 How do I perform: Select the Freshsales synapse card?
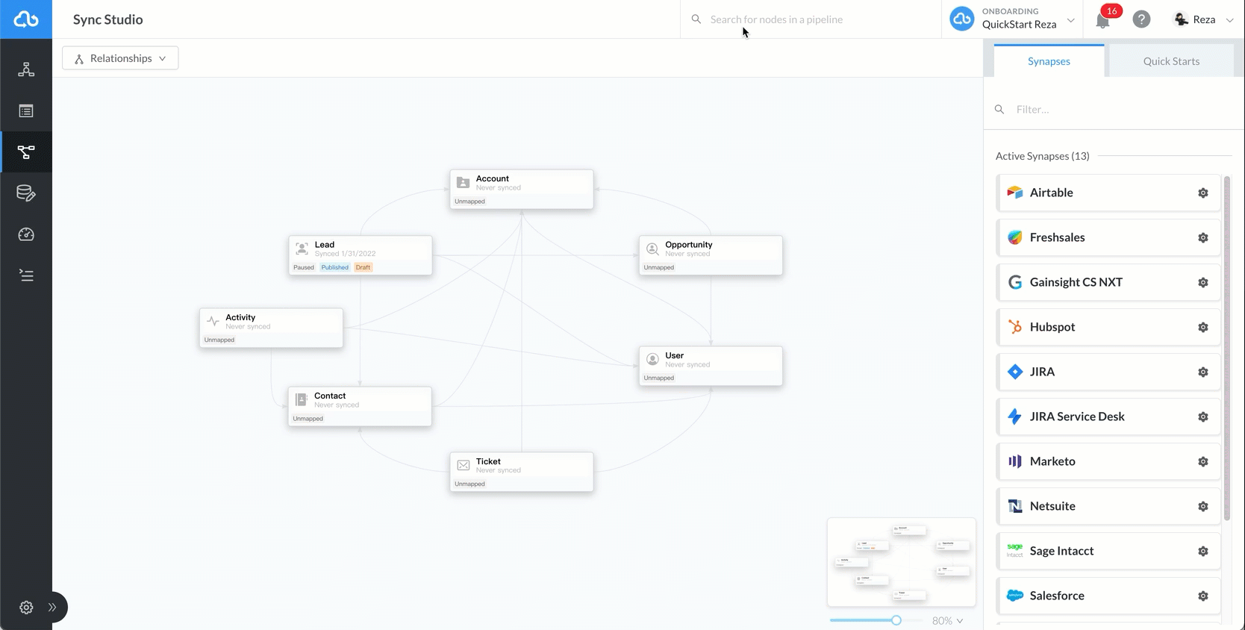(x=1108, y=237)
